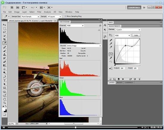This screenshot has width=164, height=130.
Task: Click the on-image adjustment hand tool in Curves
Action: tap(111, 35)
